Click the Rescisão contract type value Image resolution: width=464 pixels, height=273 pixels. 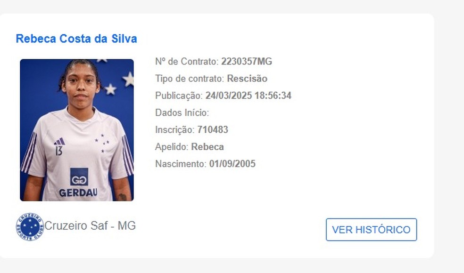[x=247, y=79]
